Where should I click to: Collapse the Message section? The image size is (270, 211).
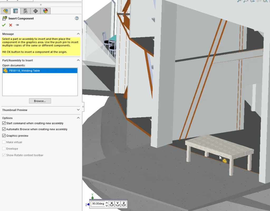coord(78,34)
